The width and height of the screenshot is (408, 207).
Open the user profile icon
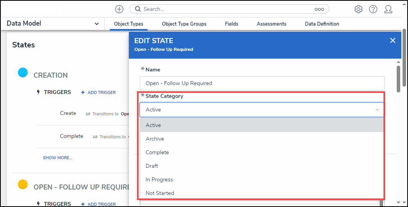click(388, 9)
